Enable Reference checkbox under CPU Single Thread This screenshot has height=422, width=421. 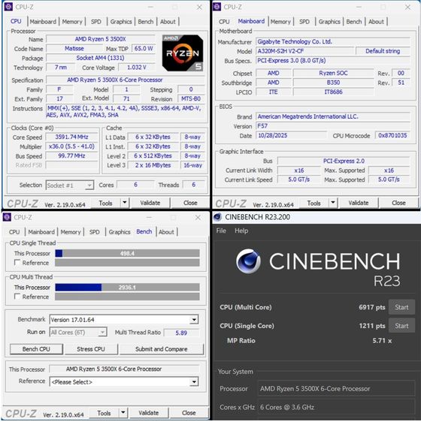17,262
